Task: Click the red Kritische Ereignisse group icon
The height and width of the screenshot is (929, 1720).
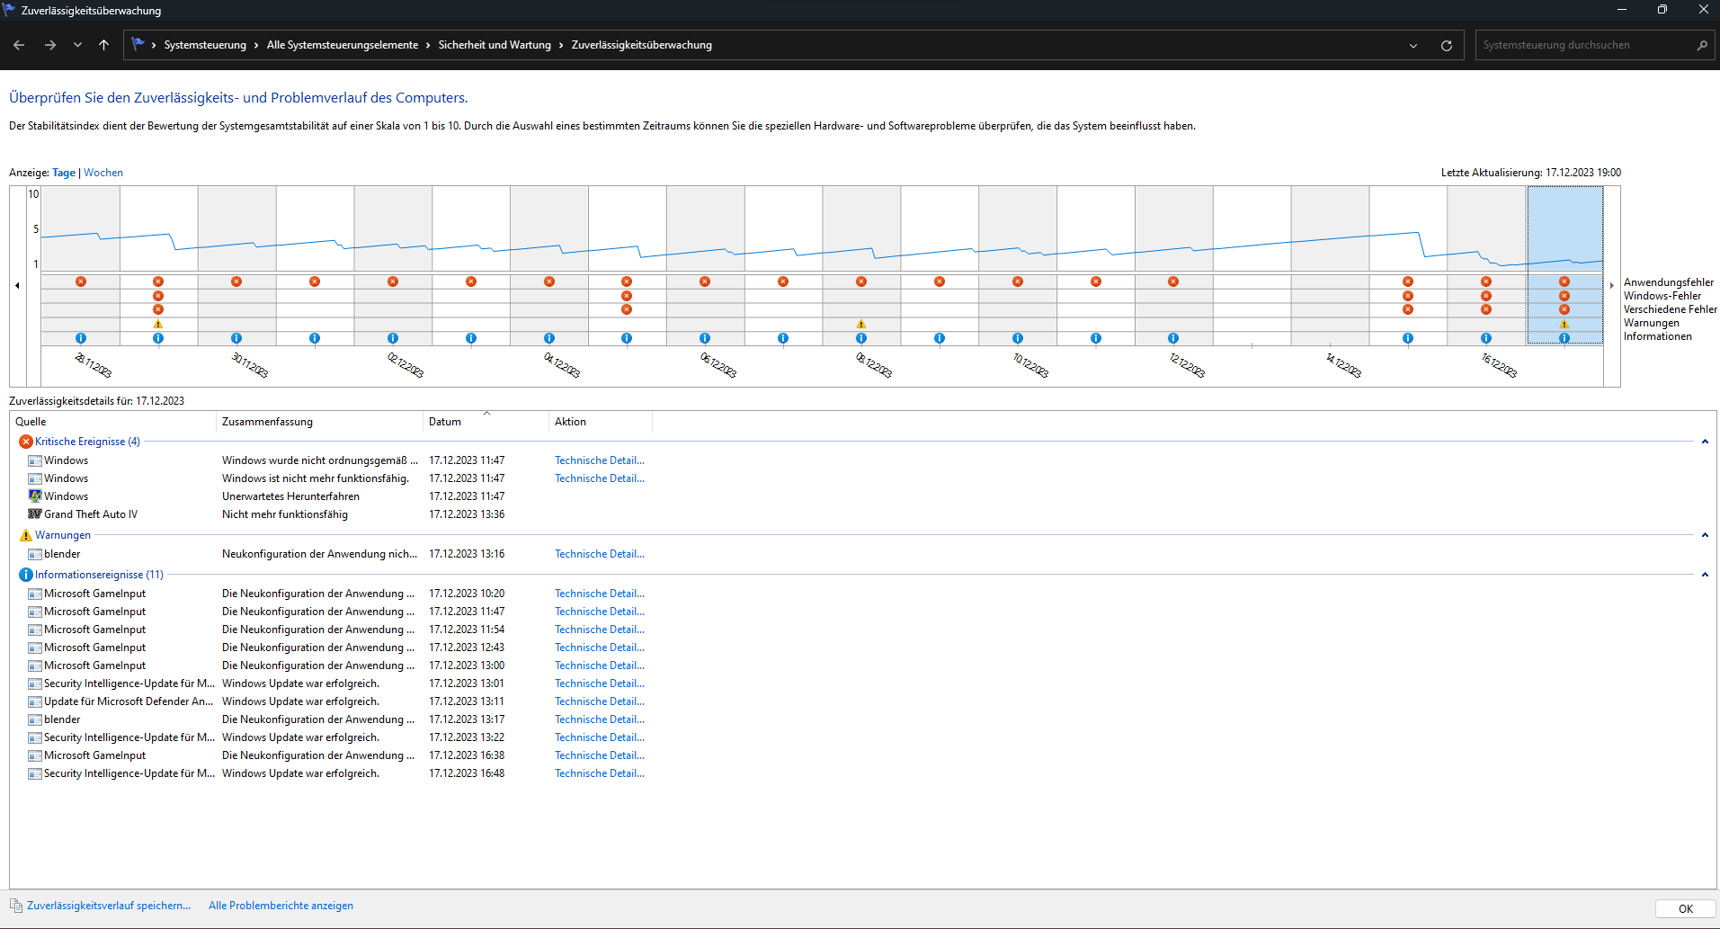Action: [26, 442]
